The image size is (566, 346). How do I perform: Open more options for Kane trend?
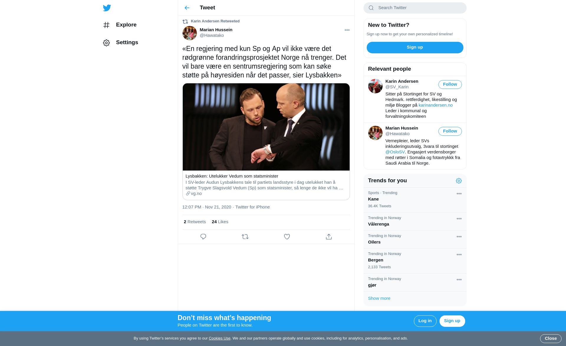point(459,194)
